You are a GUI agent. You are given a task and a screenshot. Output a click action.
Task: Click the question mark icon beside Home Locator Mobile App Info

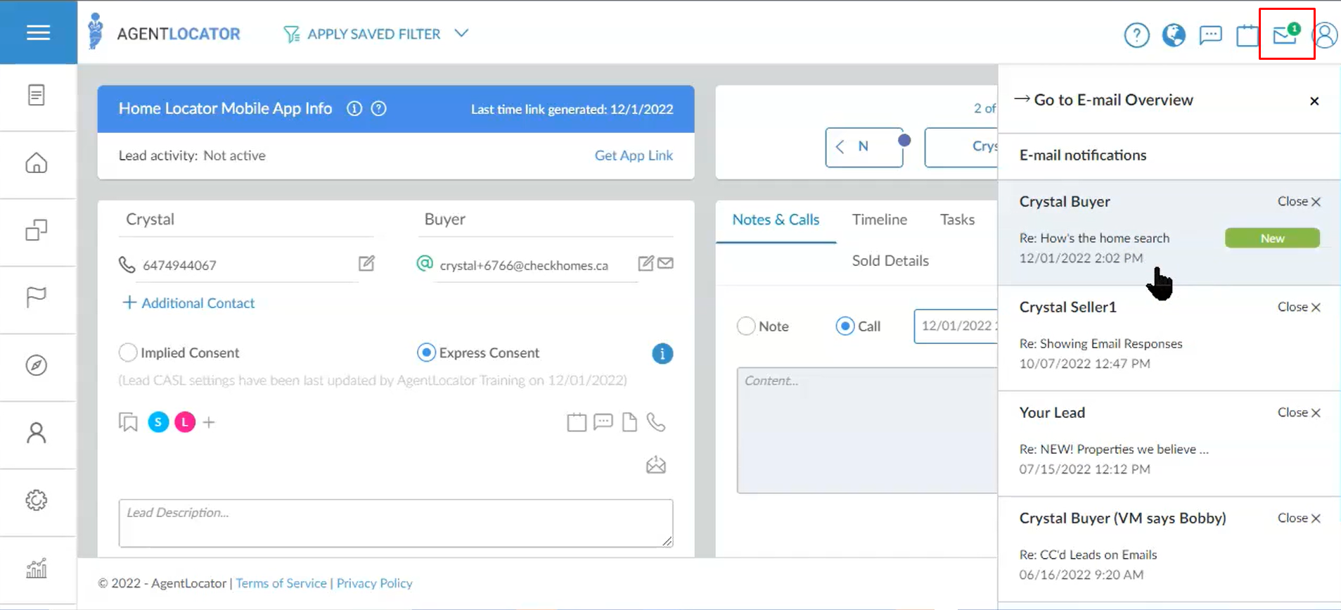[x=378, y=108]
